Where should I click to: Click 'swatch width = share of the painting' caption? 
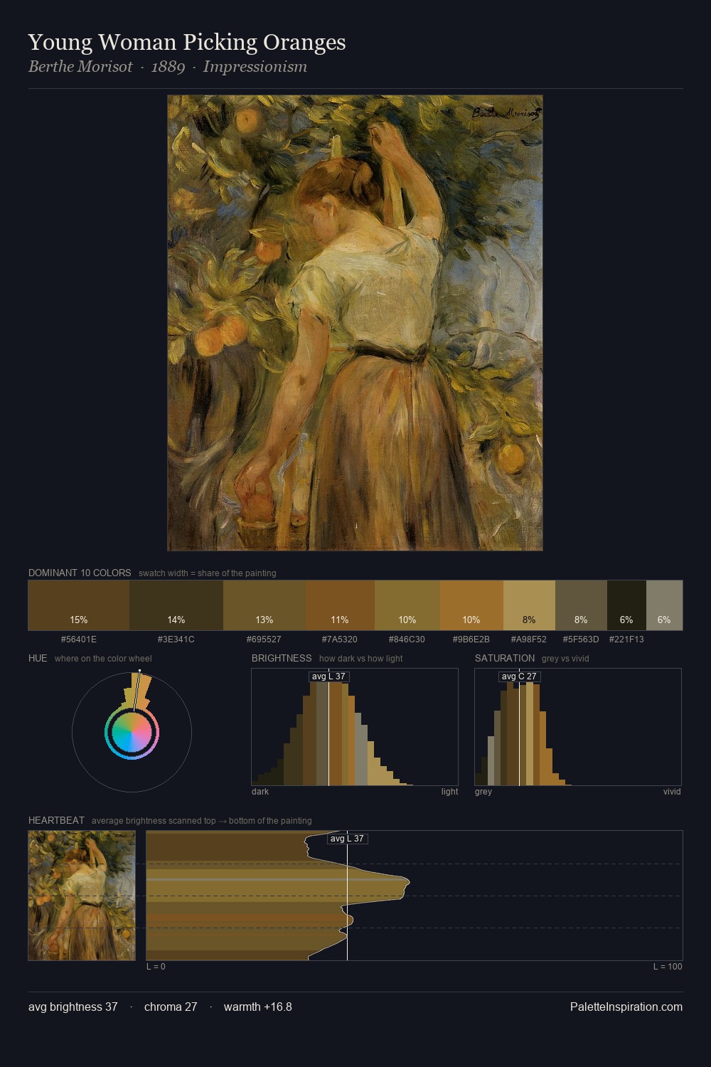[208, 573]
